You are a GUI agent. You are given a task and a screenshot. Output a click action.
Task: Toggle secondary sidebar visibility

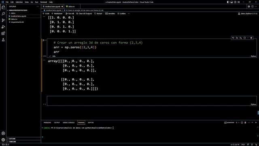(x=235, y=2)
